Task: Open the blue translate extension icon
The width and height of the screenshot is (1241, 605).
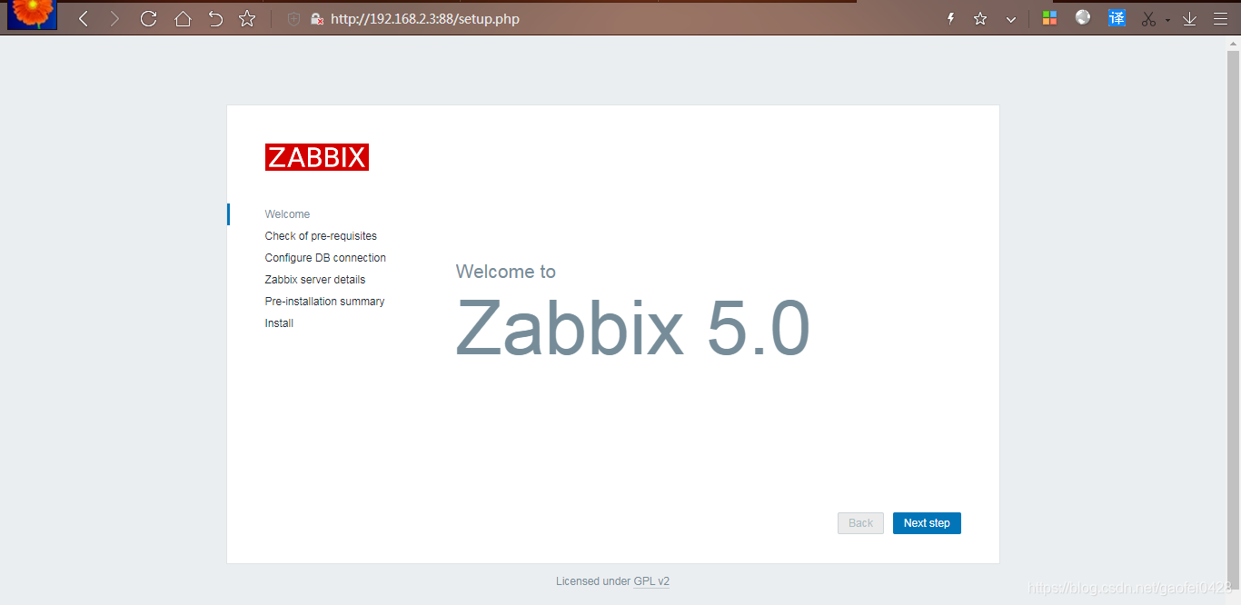Action: tap(1117, 18)
